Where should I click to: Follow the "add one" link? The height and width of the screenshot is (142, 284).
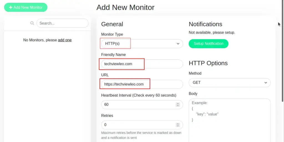tap(65, 40)
